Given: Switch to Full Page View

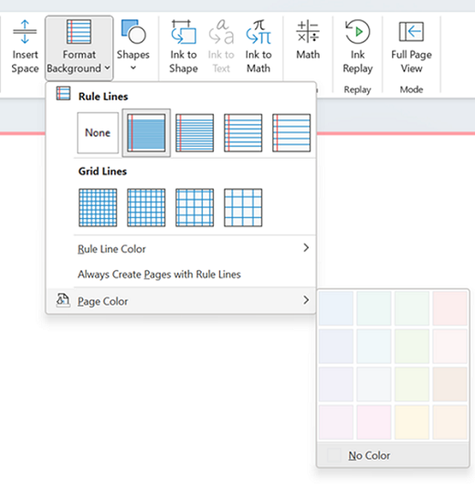Looking at the screenshot, I should pos(411,47).
